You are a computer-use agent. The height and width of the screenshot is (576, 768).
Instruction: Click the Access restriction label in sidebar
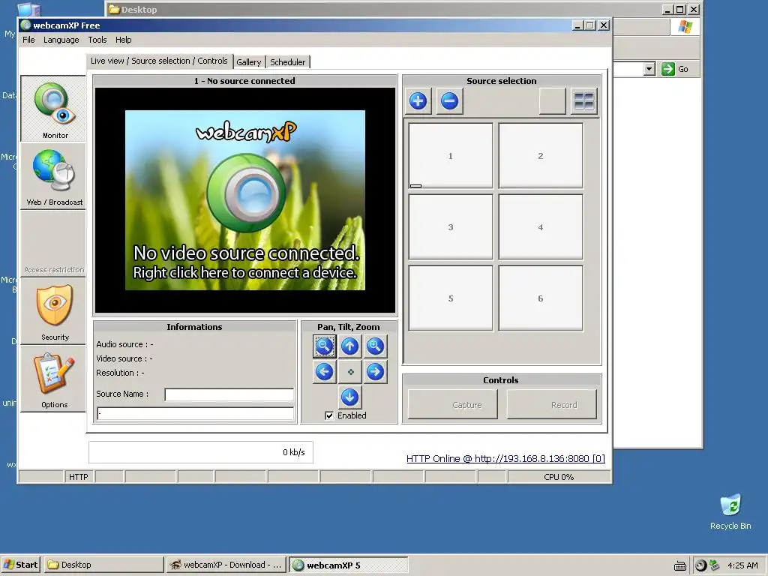(x=54, y=270)
